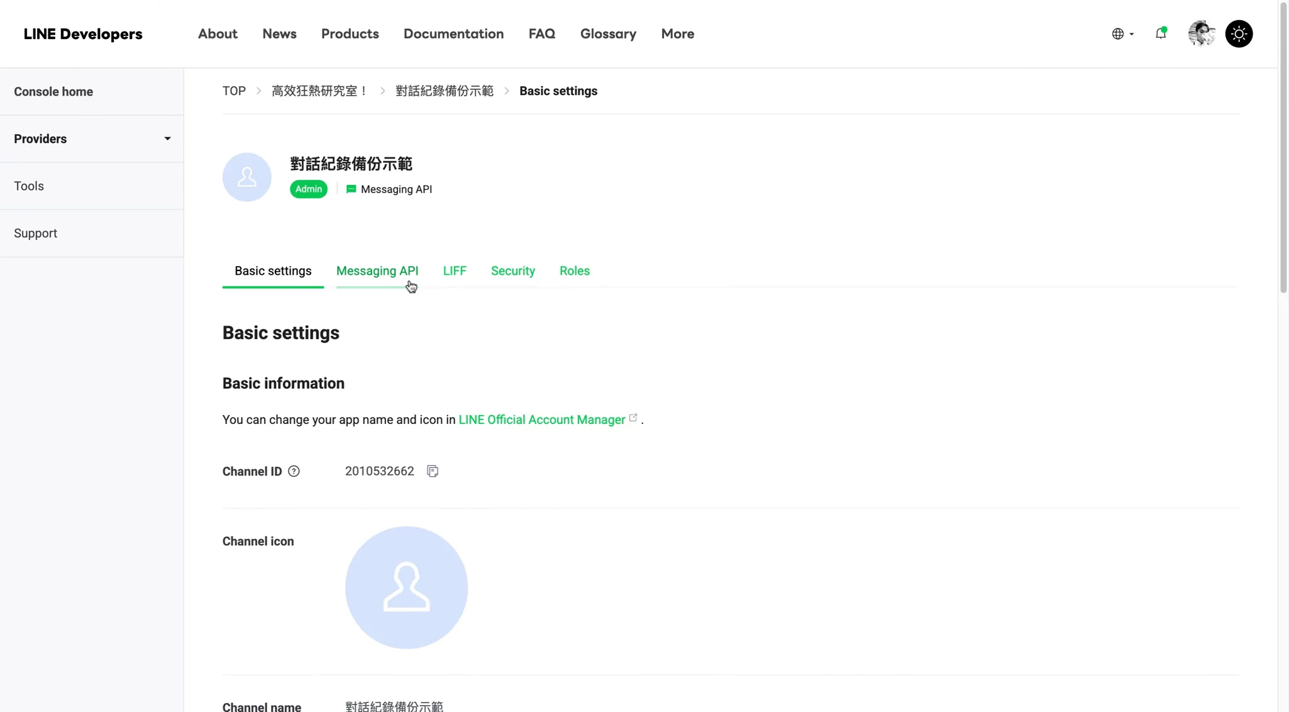
Task: Open Support in the sidebar
Action: click(92, 233)
